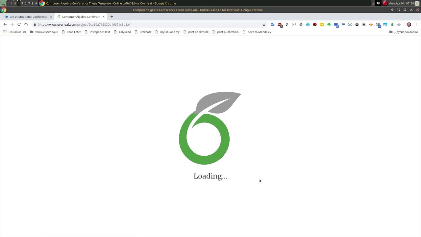
Task: Expand the Другие закладки folder
Action: (403, 32)
